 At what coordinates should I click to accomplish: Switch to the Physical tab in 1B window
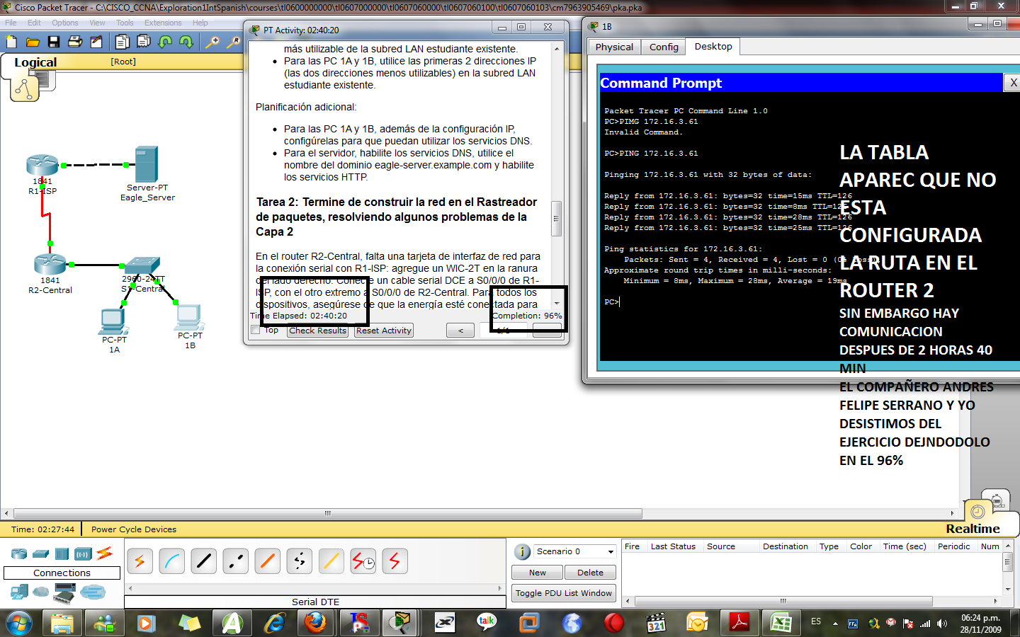coord(614,47)
